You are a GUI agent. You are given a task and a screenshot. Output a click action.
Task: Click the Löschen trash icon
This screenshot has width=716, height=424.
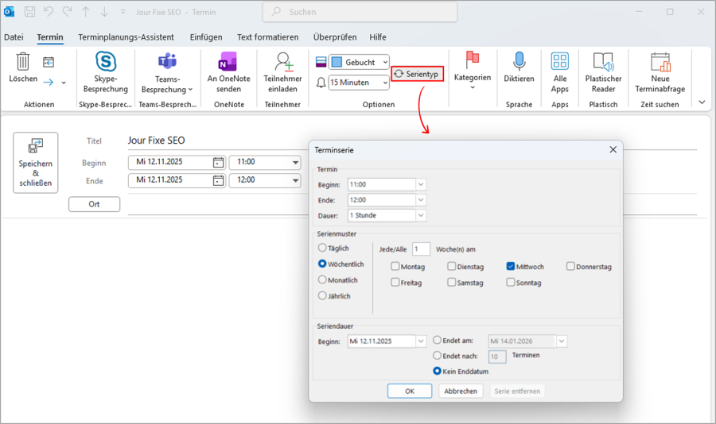(22, 61)
